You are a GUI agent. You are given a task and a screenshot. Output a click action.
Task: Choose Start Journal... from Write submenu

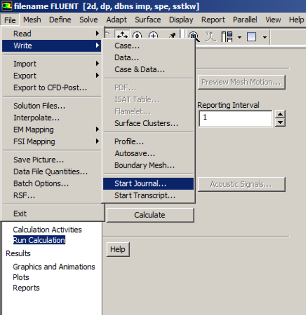coord(140,184)
